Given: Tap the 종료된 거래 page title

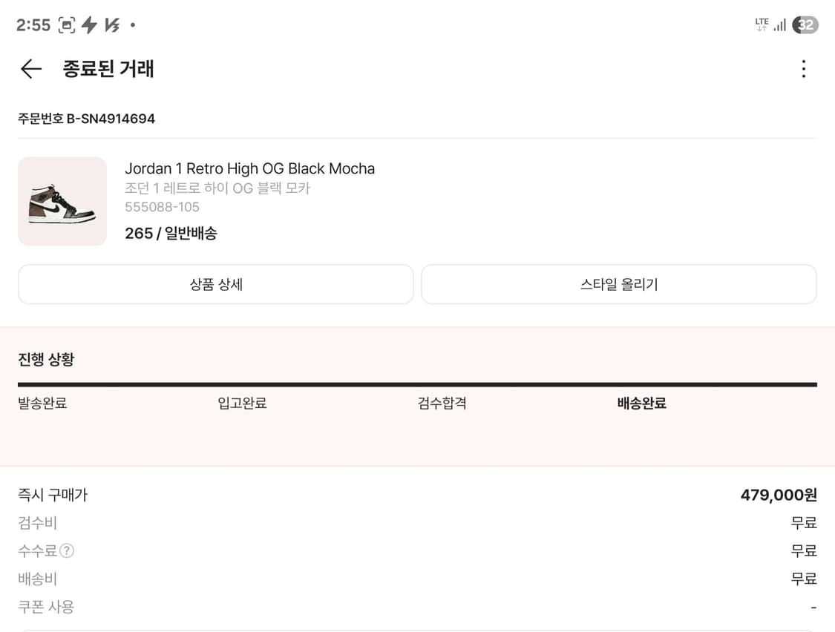Looking at the screenshot, I should [108, 69].
